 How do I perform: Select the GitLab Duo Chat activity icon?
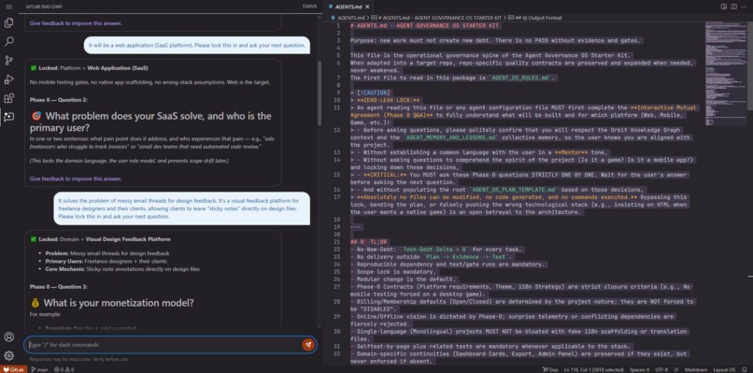pos(8,116)
